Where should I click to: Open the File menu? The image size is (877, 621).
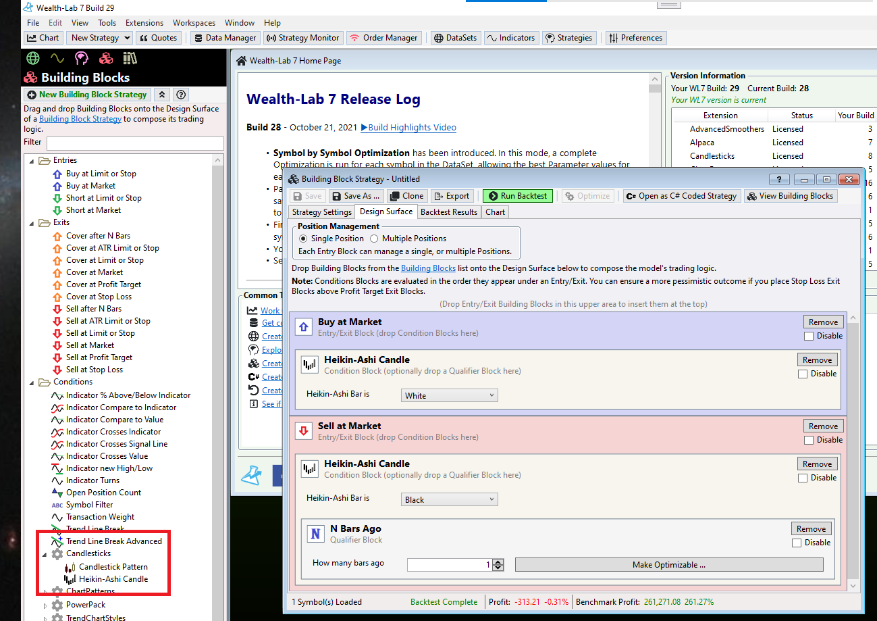click(x=33, y=23)
